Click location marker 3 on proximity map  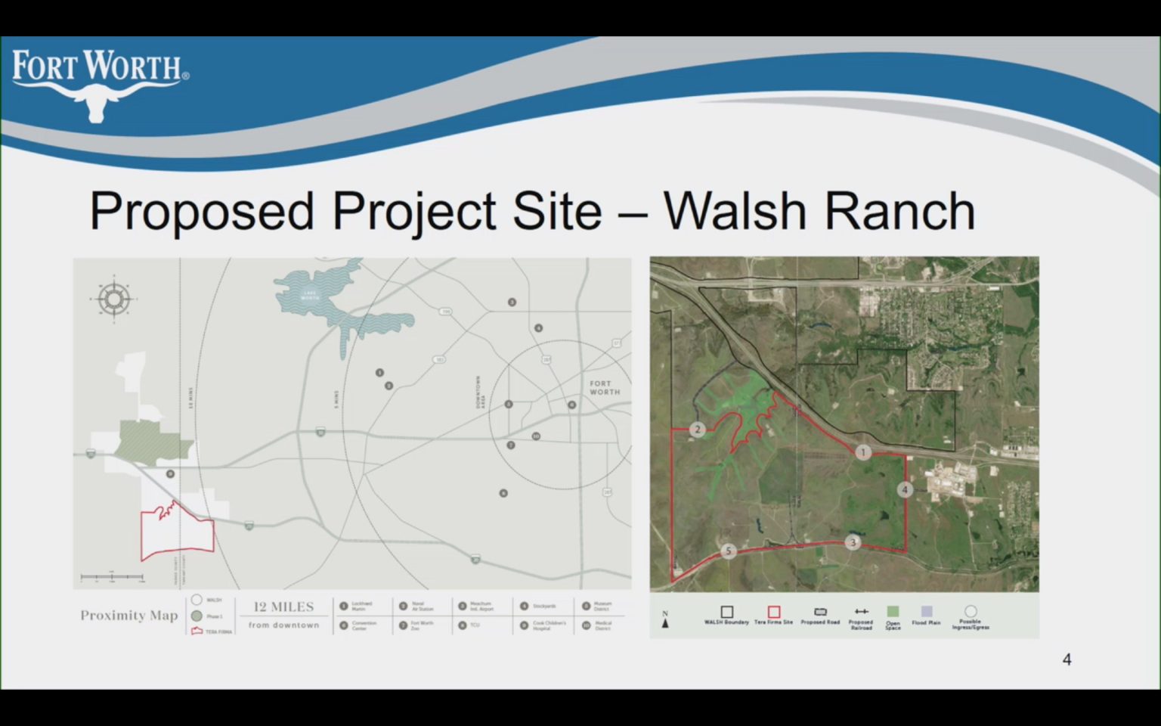pyautogui.click(x=512, y=302)
